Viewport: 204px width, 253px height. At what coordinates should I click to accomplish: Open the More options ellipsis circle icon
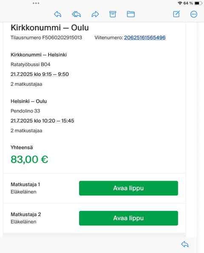(x=194, y=14)
